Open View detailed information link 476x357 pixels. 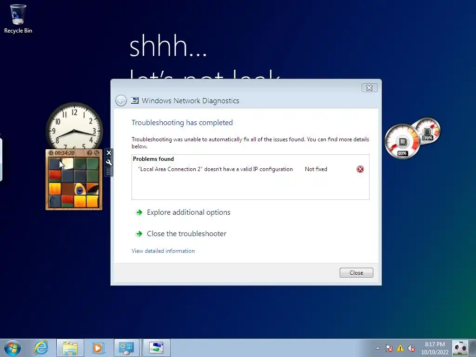point(163,251)
